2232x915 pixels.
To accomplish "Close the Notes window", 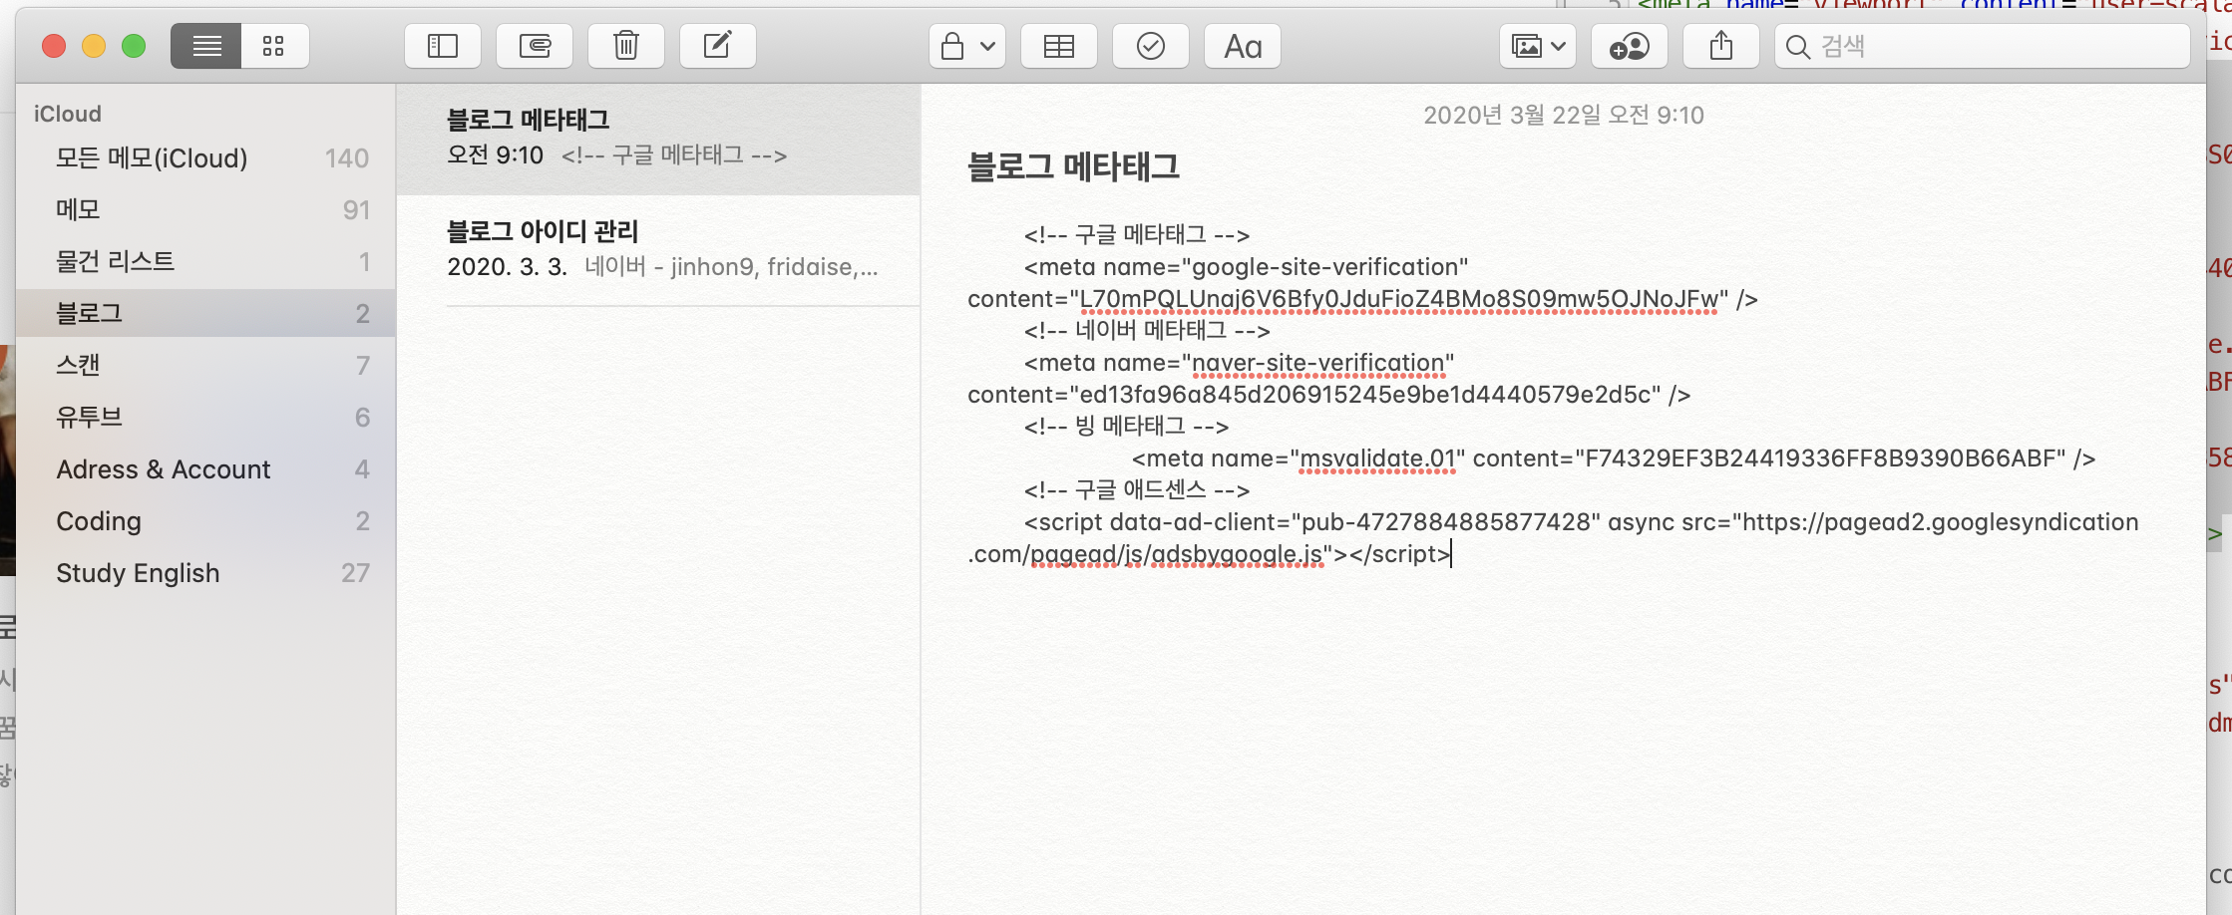I will pos(54,46).
